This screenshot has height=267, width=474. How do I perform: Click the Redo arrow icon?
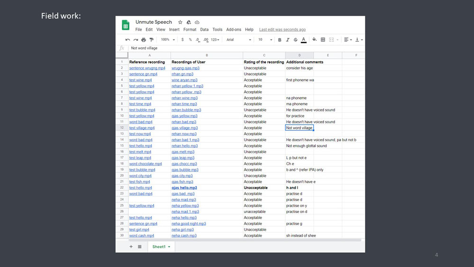tap(136, 40)
